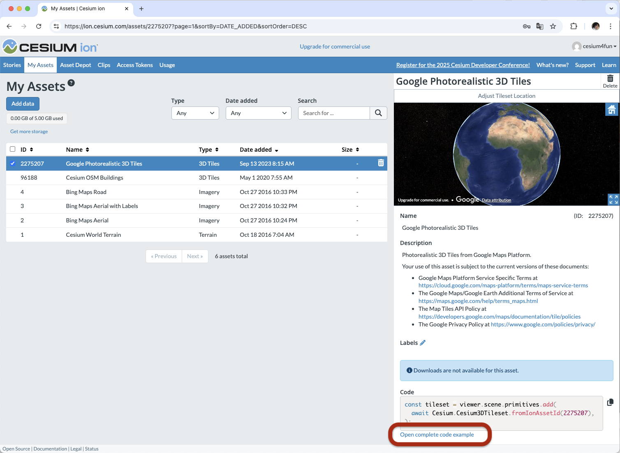Open the Status footer link
The width and height of the screenshot is (620, 453).
coord(92,449)
